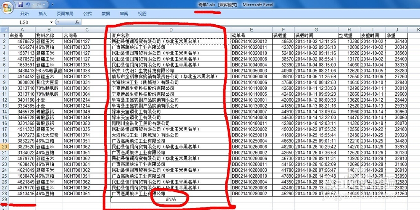Screen dimensions: 420x210
Task: Click weigh bill cell DB021410180011
Action: tap(252, 123)
